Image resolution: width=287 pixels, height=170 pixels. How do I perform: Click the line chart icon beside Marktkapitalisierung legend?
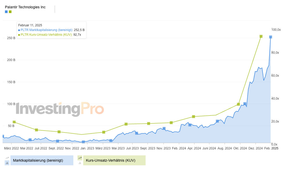point(7,158)
